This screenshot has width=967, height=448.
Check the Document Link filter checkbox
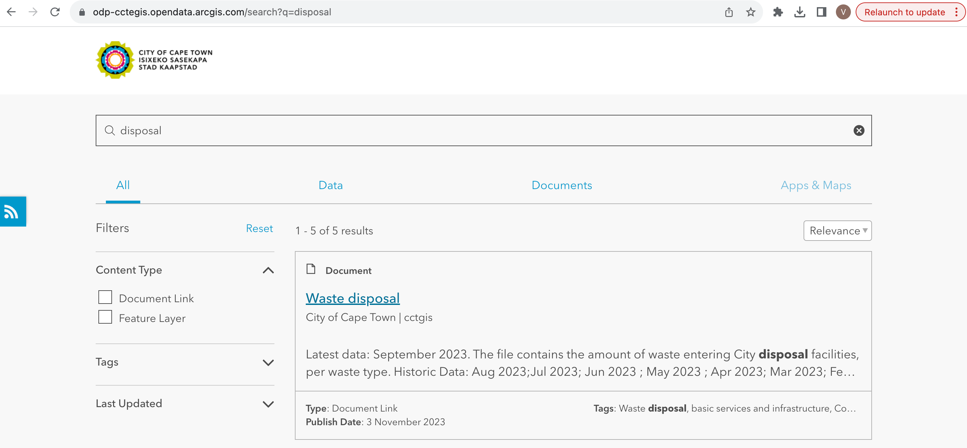105,297
